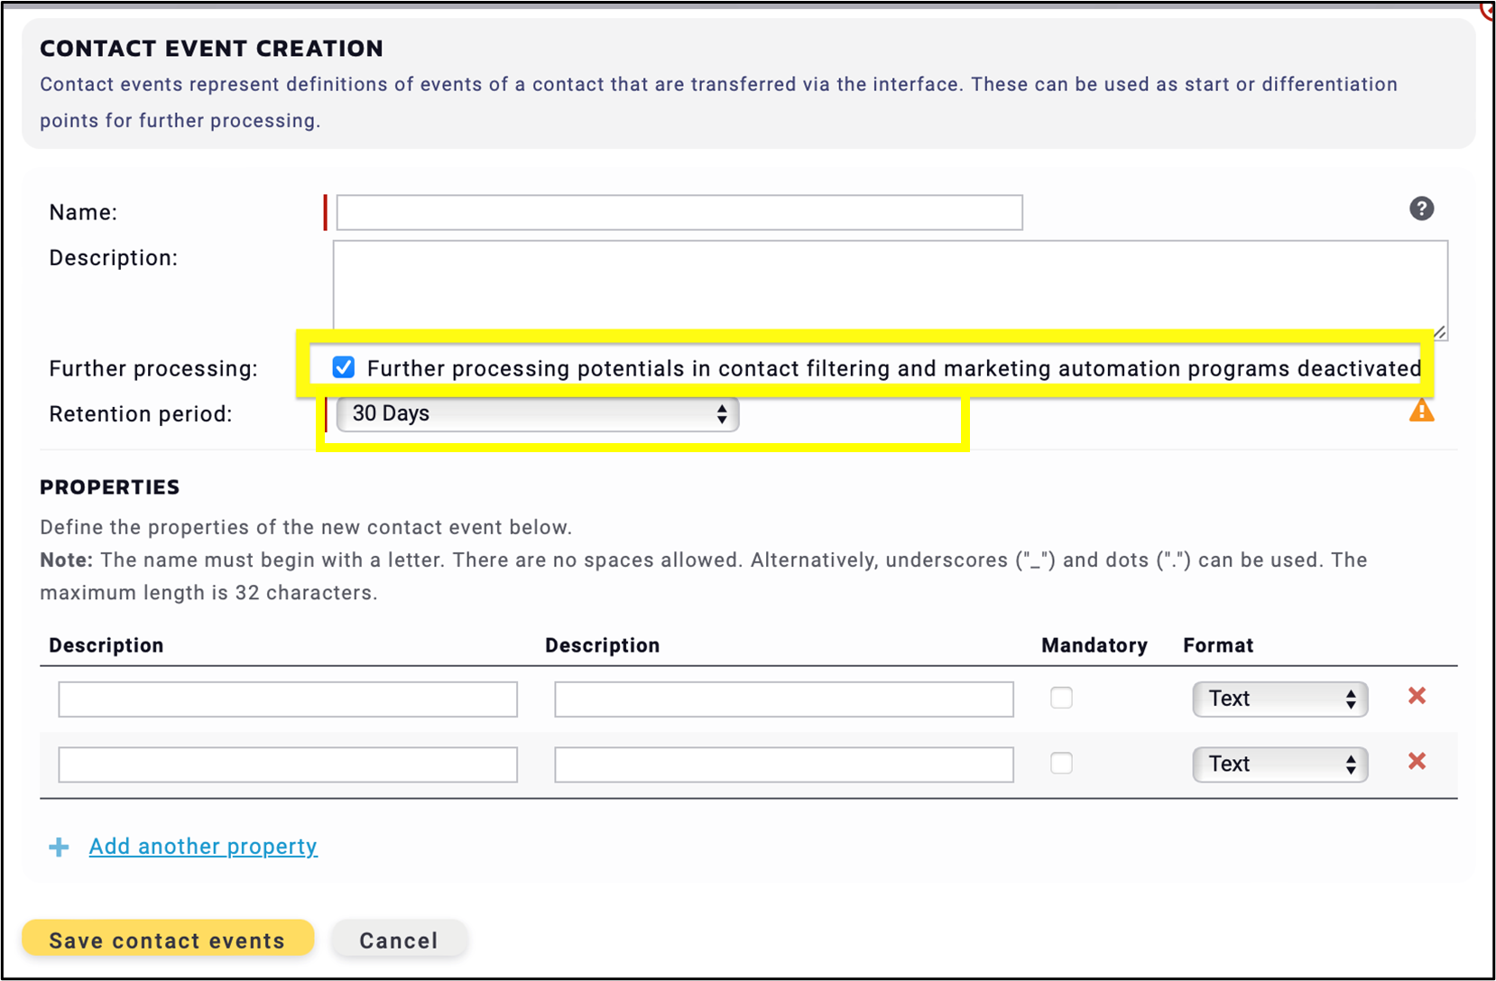Click Save contact events button
The height and width of the screenshot is (981, 1496).
click(168, 939)
